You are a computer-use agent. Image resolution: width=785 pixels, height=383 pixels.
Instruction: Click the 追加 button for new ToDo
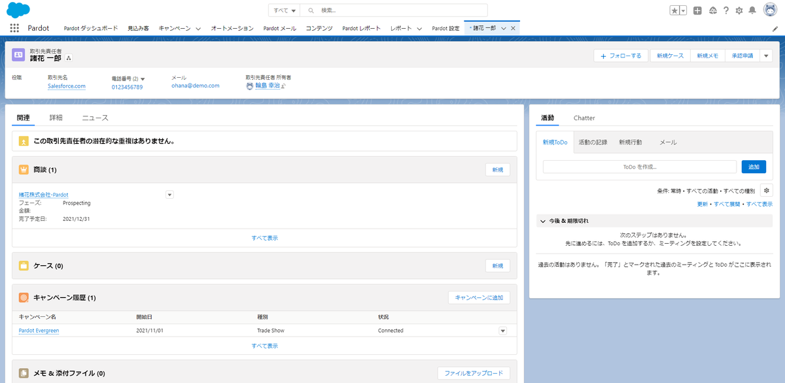(x=754, y=167)
